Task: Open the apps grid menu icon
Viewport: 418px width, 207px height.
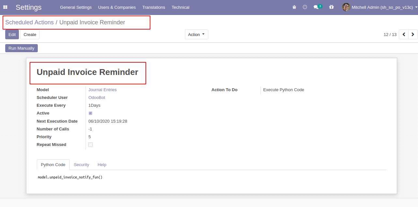Action: coord(5,7)
